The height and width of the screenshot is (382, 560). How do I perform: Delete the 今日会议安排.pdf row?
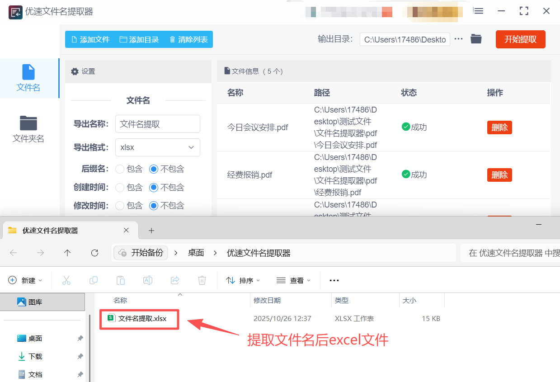click(x=499, y=127)
